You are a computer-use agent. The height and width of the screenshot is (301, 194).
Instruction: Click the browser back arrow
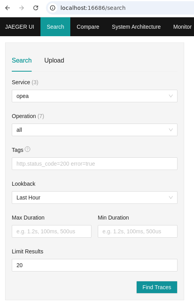(x=7, y=8)
